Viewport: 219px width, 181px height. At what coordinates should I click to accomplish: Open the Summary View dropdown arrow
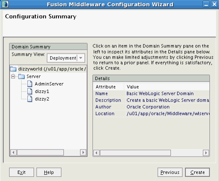(x=81, y=58)
